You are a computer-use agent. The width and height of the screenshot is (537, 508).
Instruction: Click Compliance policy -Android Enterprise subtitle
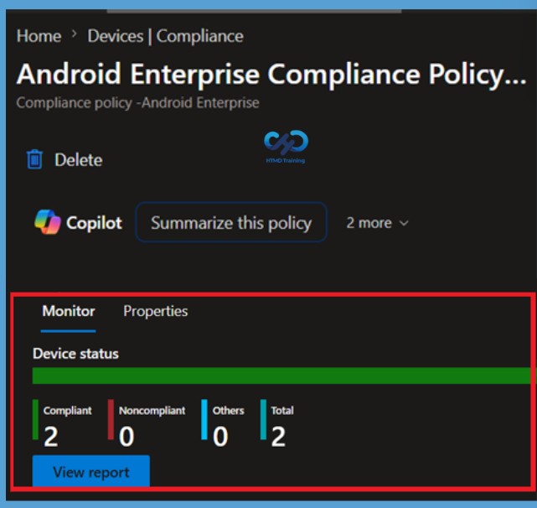tap(137, 103)
